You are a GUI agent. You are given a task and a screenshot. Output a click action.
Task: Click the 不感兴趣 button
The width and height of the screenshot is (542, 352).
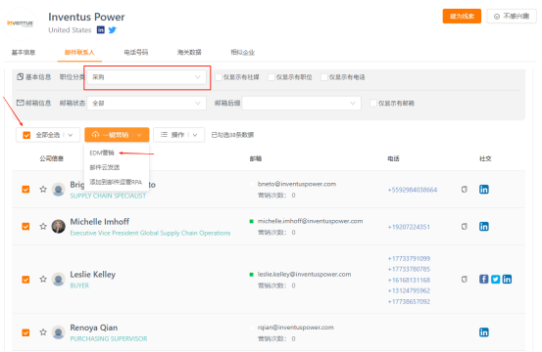click(512, 17)
